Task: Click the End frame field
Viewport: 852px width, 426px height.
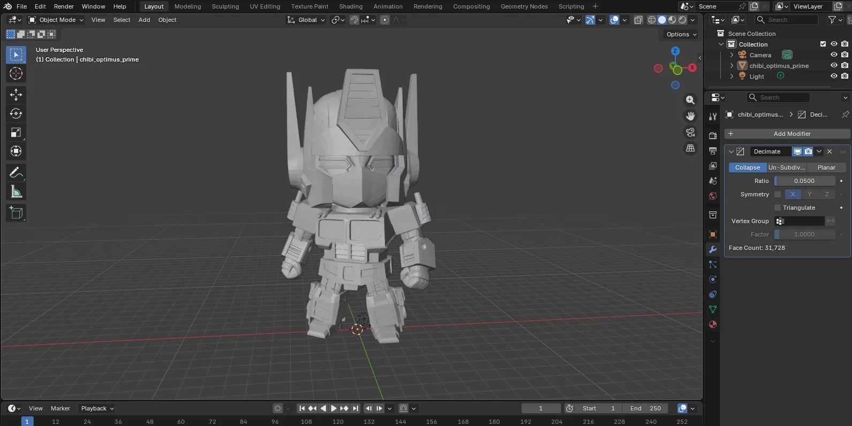Action: click(645, 408)
